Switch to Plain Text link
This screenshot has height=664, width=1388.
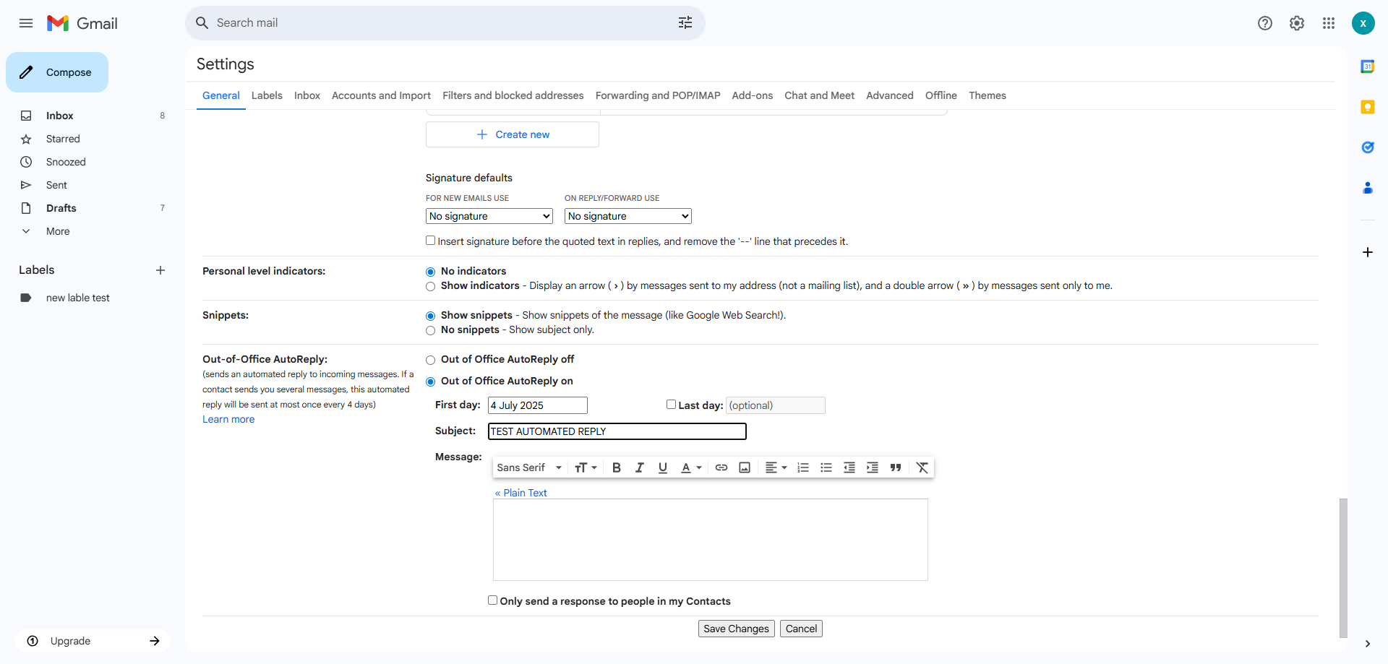521,493
